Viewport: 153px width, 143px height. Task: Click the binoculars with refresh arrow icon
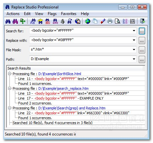click(70, 21)
